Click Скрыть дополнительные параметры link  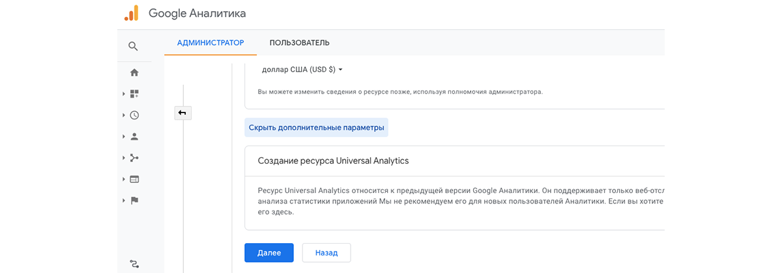[x=316, y=127]
